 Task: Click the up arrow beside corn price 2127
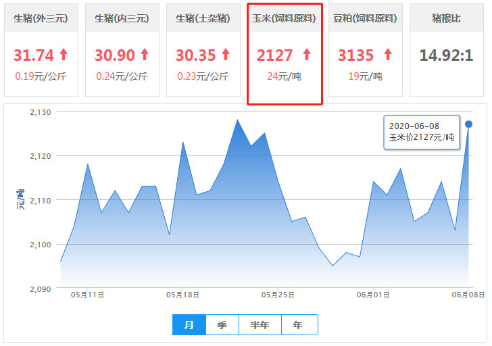click(307, 55)
